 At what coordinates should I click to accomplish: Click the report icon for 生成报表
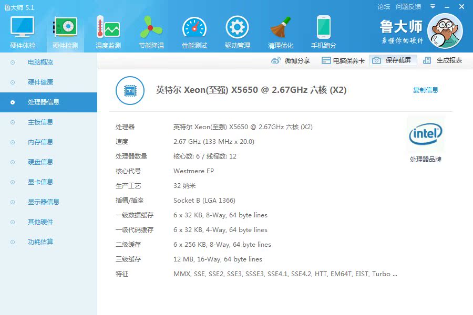coord(427,60)
